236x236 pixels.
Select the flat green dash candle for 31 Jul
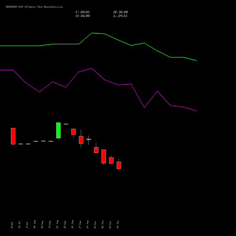click(28, 144)
